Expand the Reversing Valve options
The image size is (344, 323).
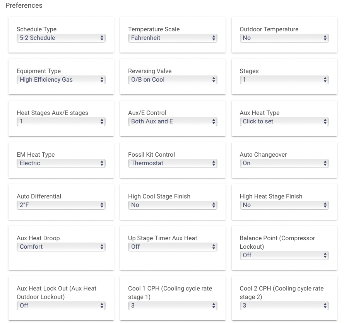(x=173, y=80)
